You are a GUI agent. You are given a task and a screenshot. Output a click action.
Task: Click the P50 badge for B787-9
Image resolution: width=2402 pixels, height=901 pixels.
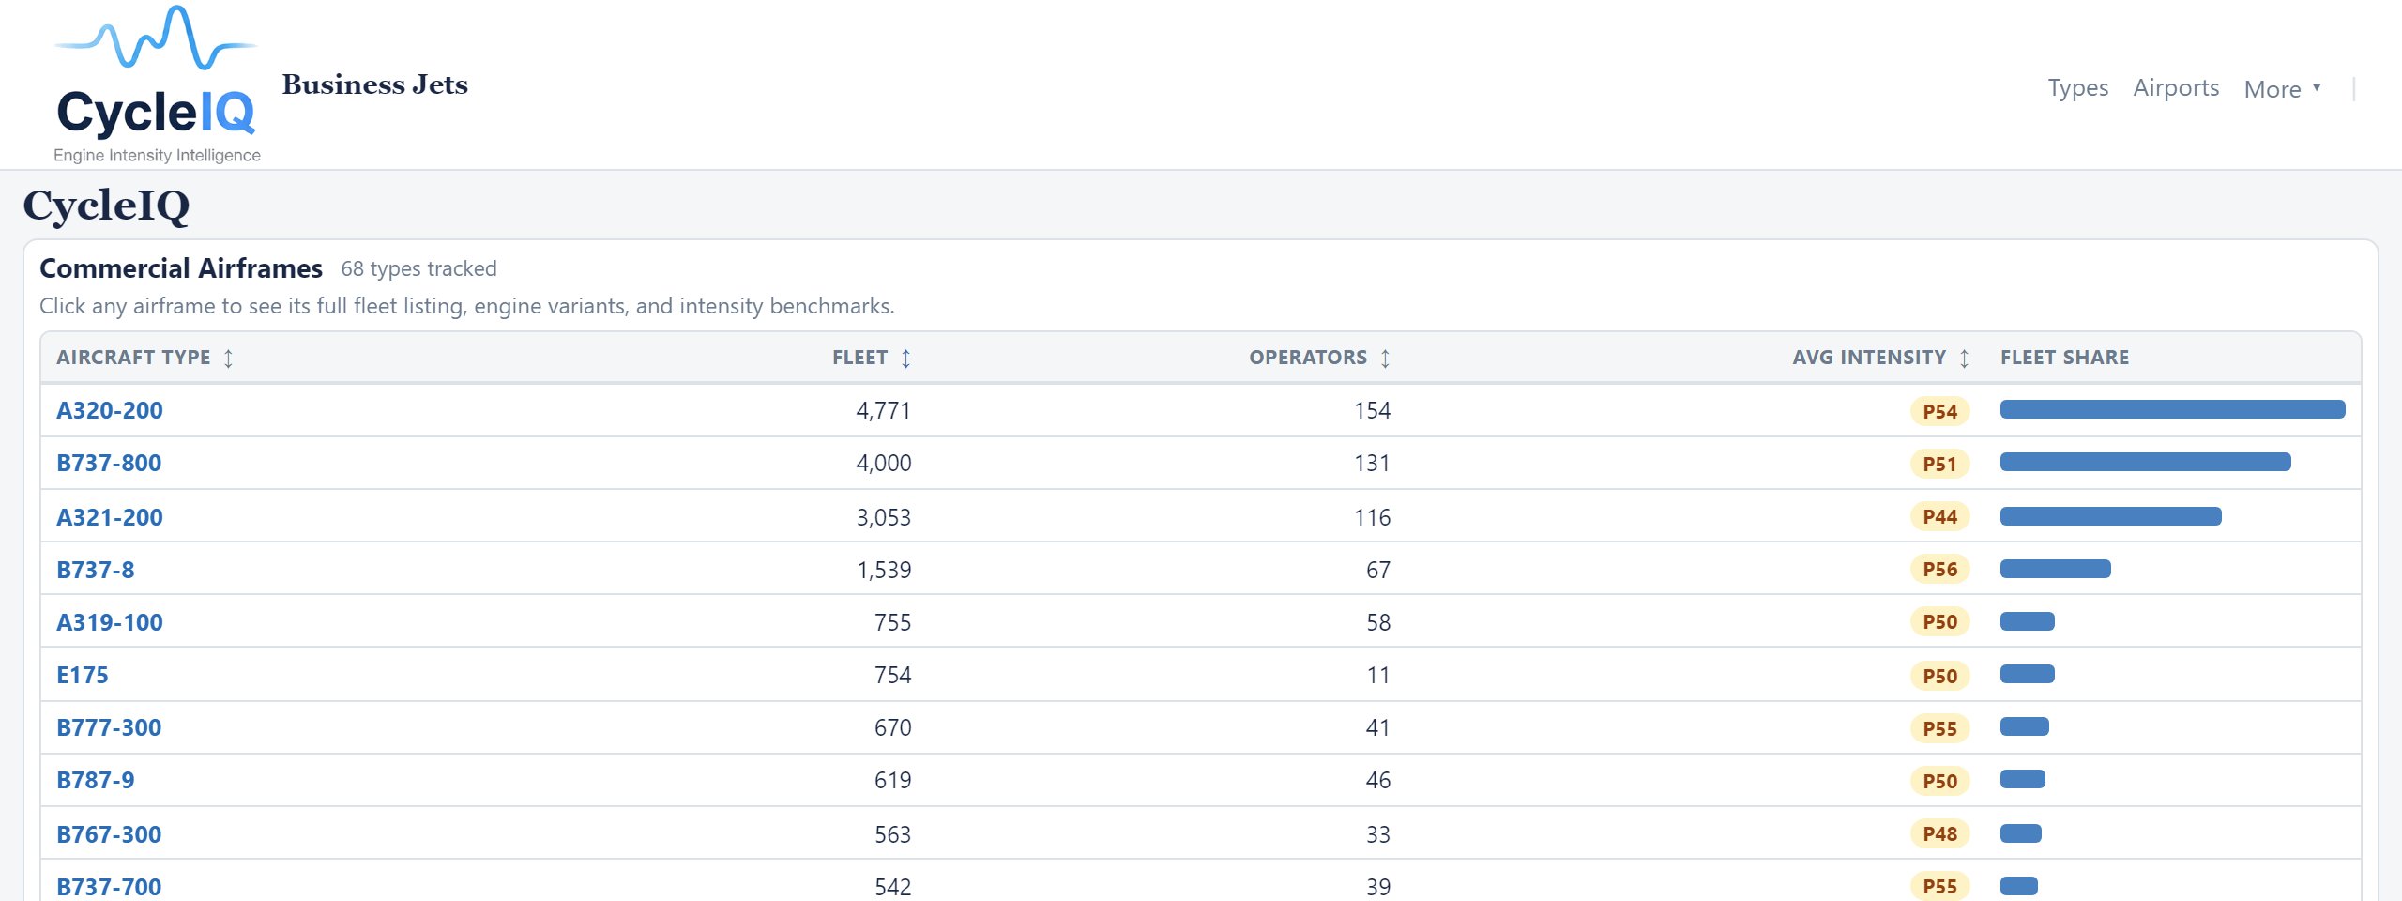(x=1939, y=781)
